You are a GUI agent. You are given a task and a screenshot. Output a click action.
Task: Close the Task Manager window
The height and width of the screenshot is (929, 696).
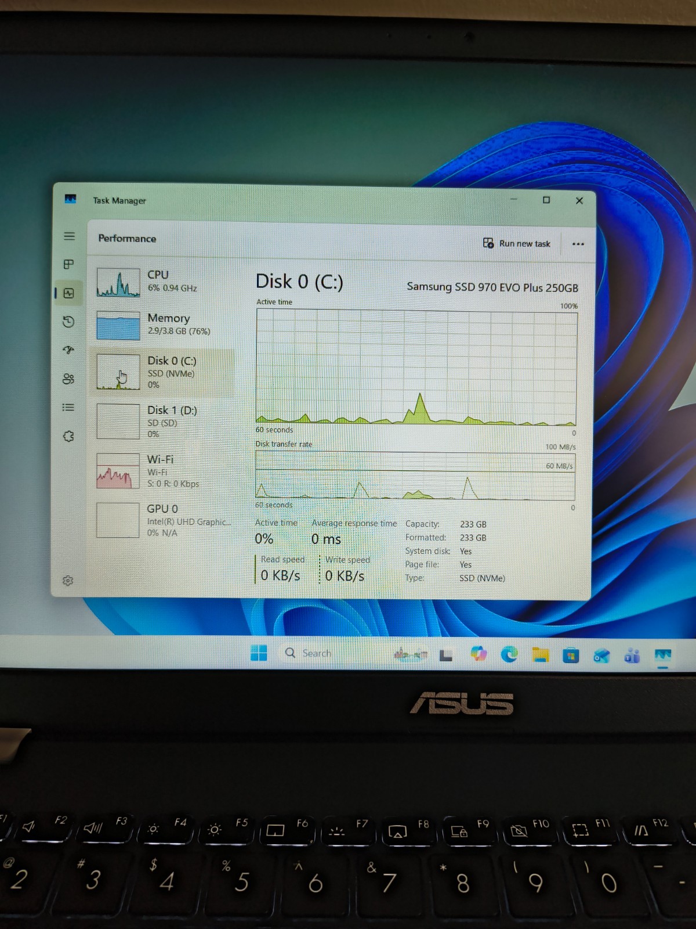[579, 200]
